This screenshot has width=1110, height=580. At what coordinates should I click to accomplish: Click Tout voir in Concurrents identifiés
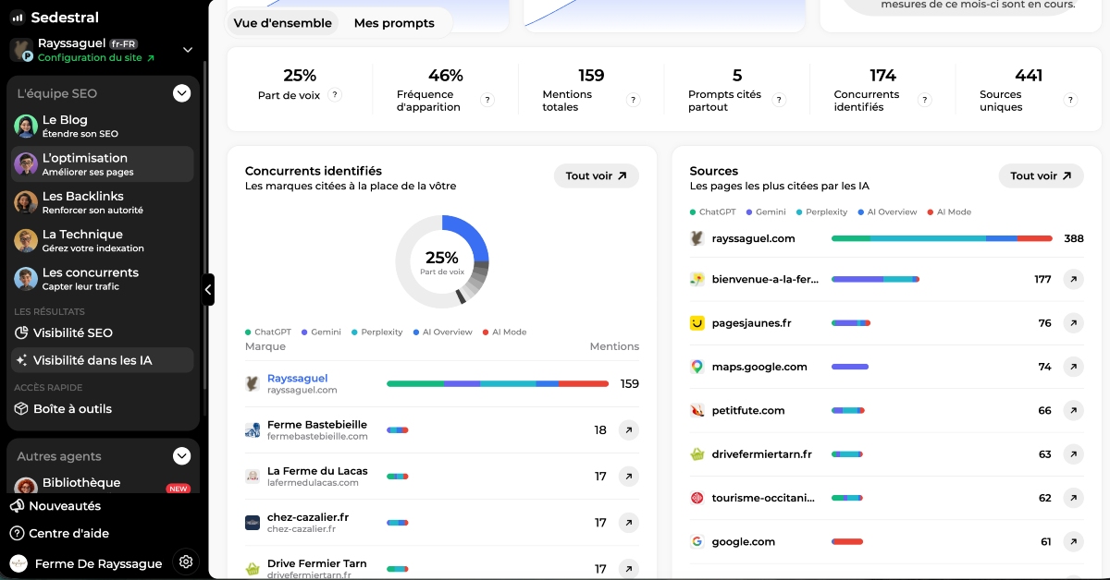click(x=597, y=175)
